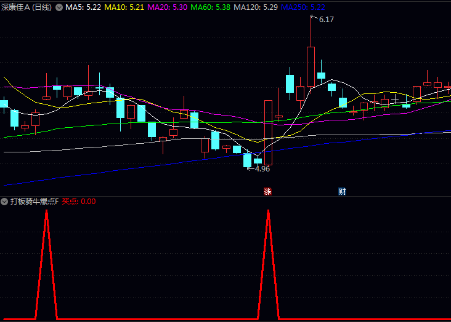Select the large hollow limit-up candle above 涨

coord(268,132)
